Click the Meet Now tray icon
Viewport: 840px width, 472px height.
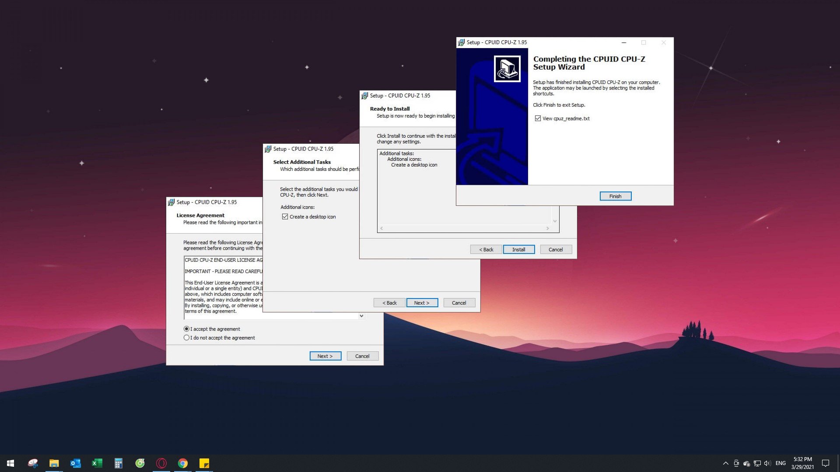736,463
